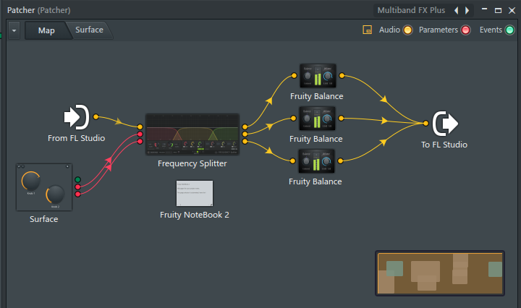This screenshot has width=521, height=308.
Task: Click the Frequency Splitter label
Action: (x=192, y=163)
